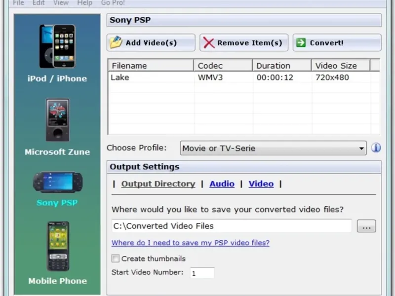Click the WMV3 codec cell
This screenshot has height=296, width=395.
(210, 77)
